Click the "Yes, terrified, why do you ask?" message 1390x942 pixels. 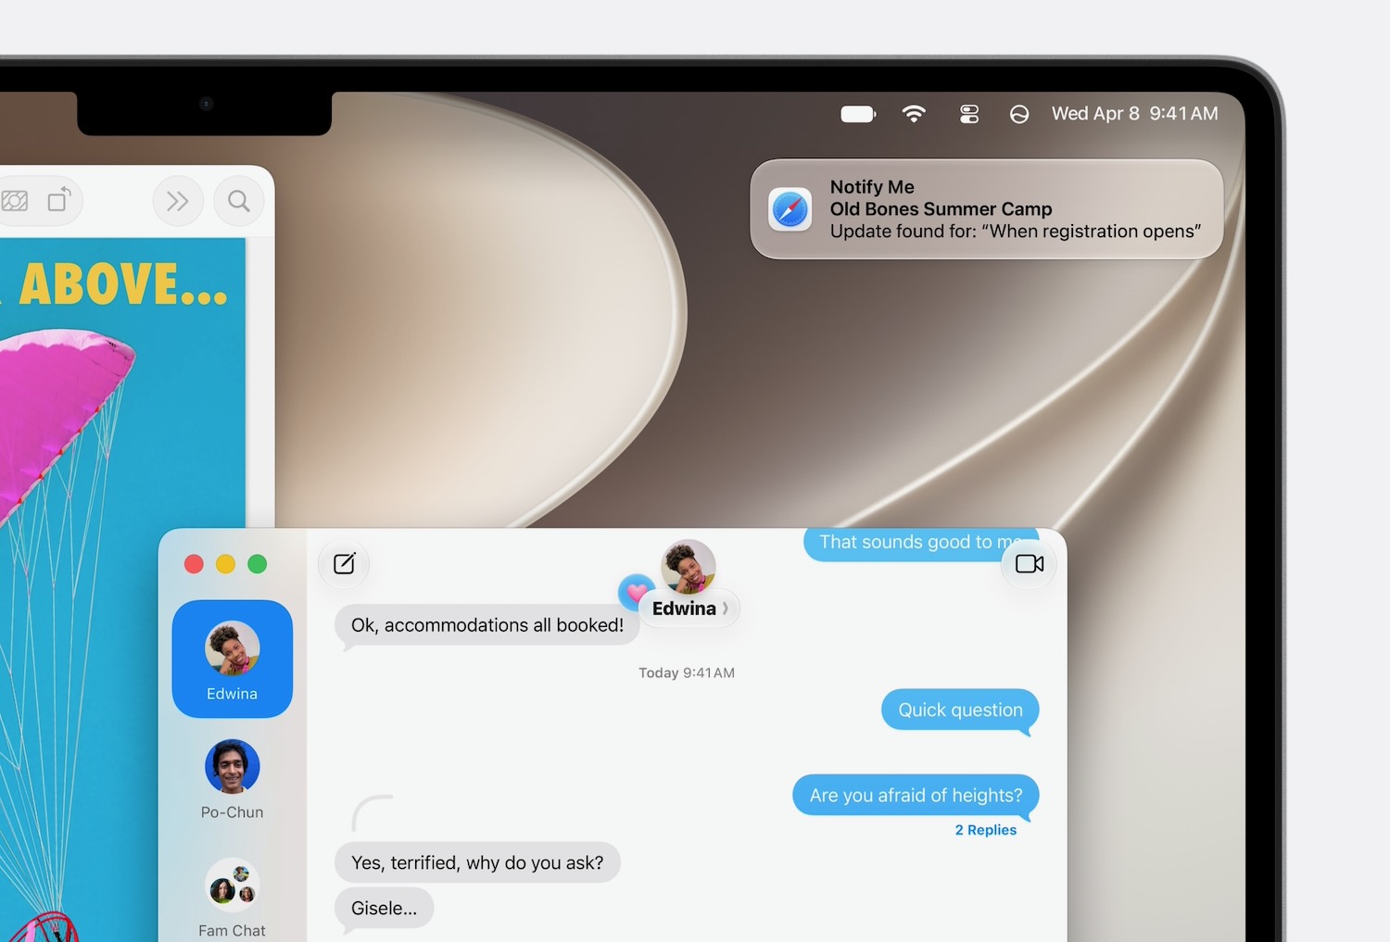[477, 862]
